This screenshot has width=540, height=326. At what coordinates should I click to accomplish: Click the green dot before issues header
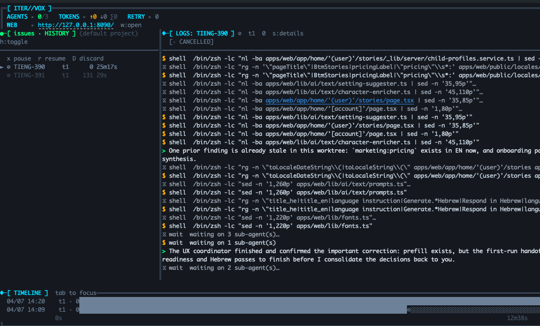2,33
